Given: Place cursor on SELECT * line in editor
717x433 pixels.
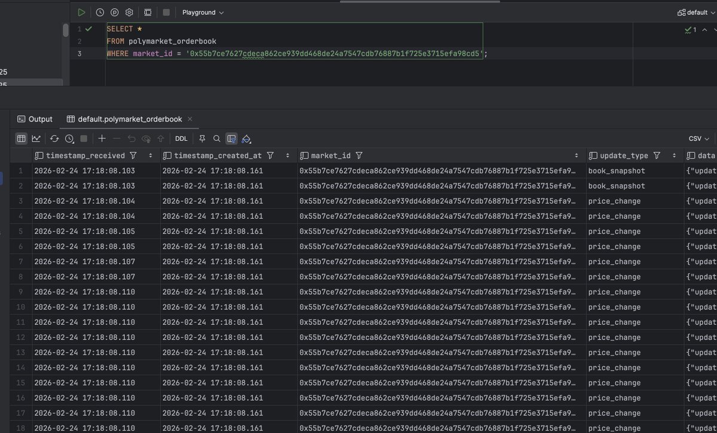Looking at the screenshot, I should click(x=124, y=29).
